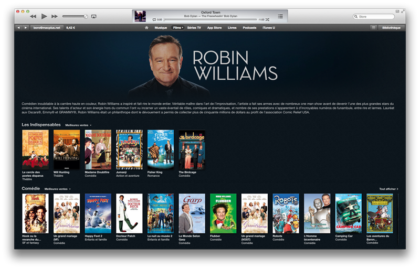Viewport: 420px width, 269px height.
Task: Click the rewind previous track button
Action: [x=33, y=16]
